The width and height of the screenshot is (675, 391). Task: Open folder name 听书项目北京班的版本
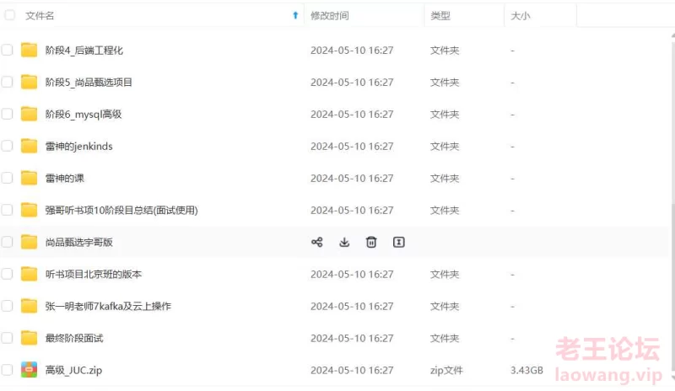click(94, 274)
